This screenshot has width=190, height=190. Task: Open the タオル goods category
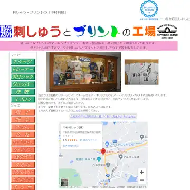point(23,165)
